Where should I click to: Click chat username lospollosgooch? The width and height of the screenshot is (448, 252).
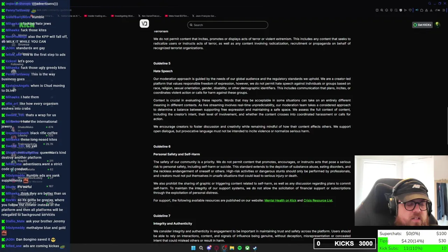tap(17, 133)
